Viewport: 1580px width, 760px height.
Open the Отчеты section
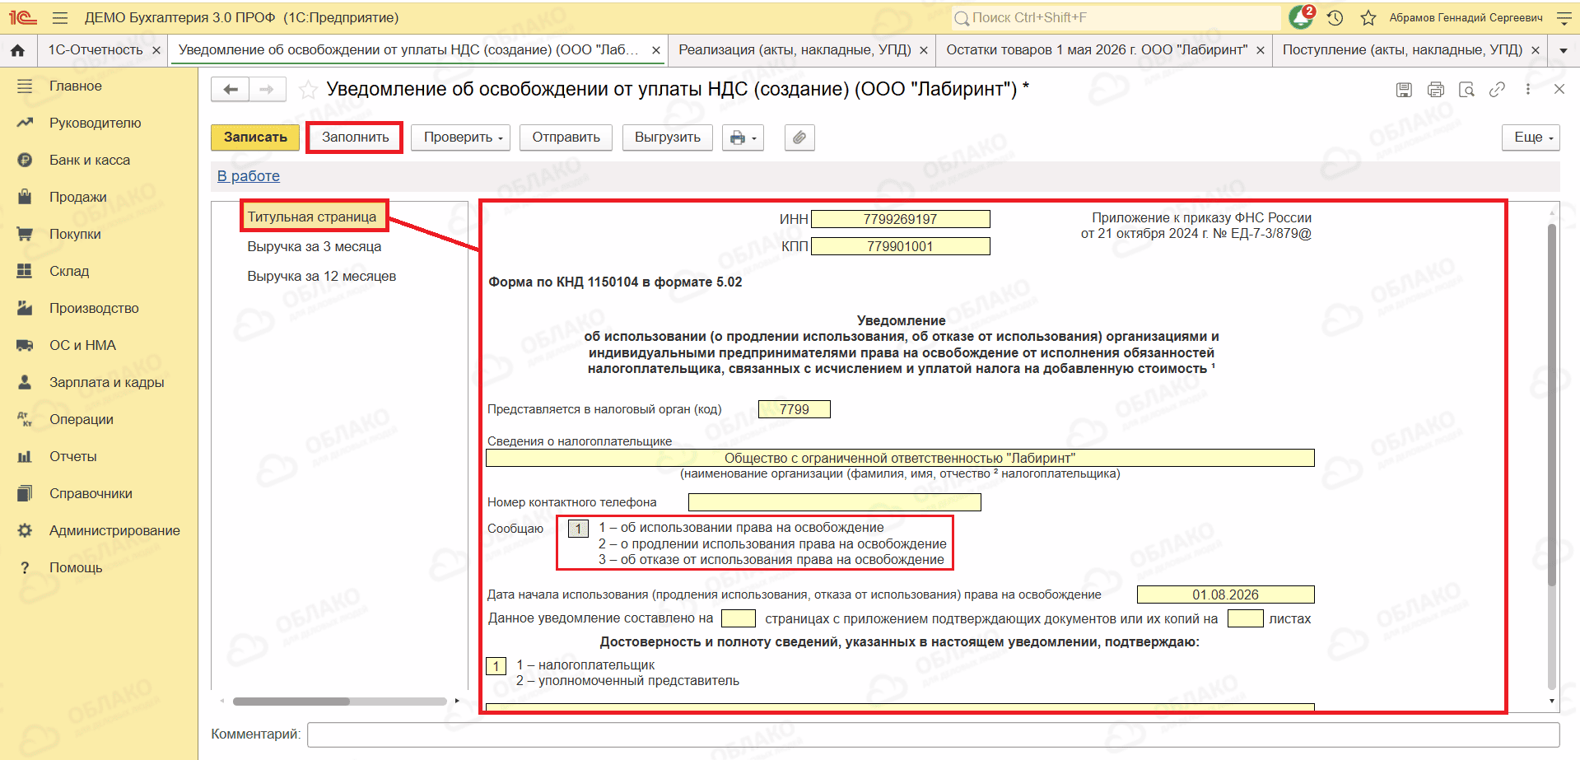tap(73, 456)
